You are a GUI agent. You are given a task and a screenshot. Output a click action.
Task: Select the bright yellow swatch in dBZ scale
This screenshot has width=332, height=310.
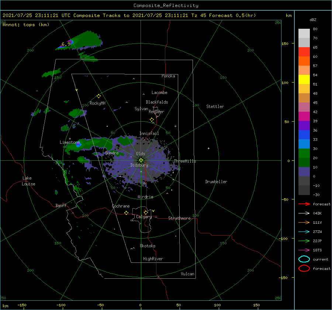click(x=304, y=79)
